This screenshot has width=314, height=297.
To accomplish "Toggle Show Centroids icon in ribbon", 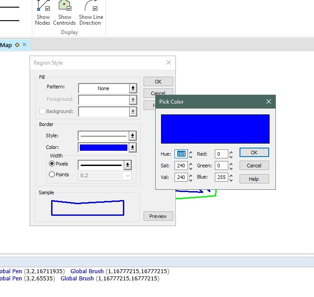I will pyautogui.click(x=65, y=6).
